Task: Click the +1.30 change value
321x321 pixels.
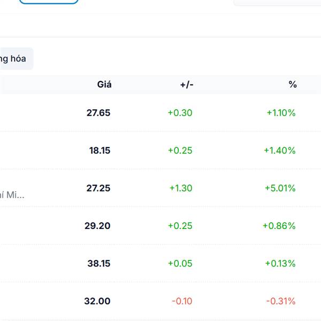Action: (181, 188)
